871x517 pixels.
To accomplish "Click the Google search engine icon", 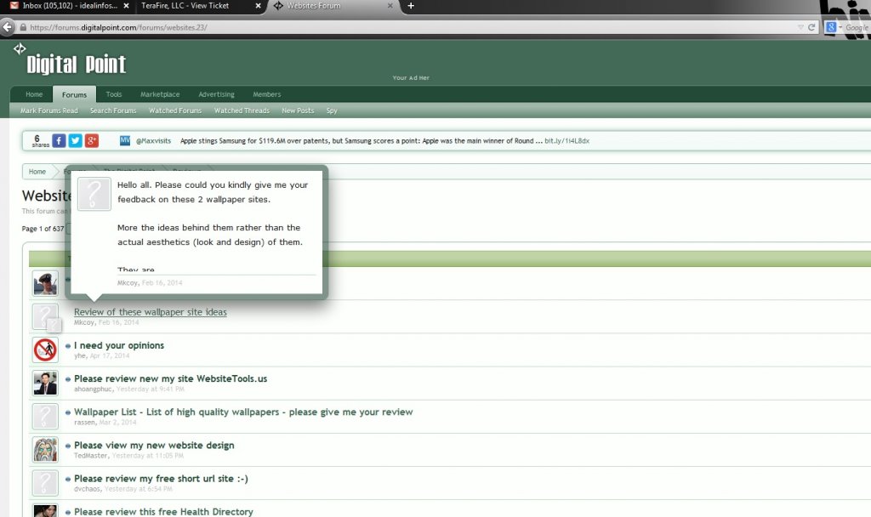I will tap(831, 27).
